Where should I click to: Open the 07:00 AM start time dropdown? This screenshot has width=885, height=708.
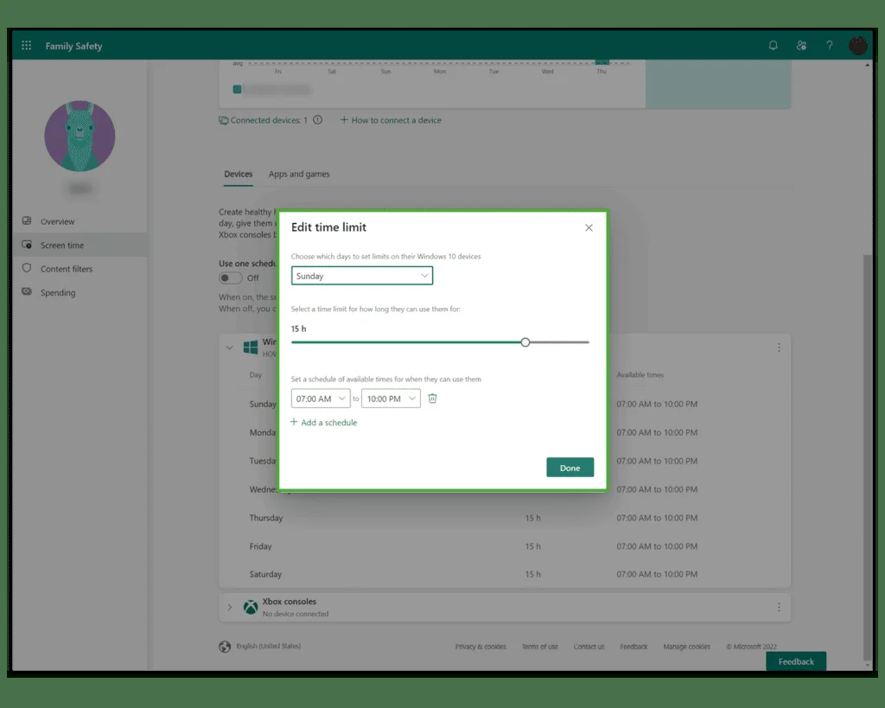tap(321, 398)
